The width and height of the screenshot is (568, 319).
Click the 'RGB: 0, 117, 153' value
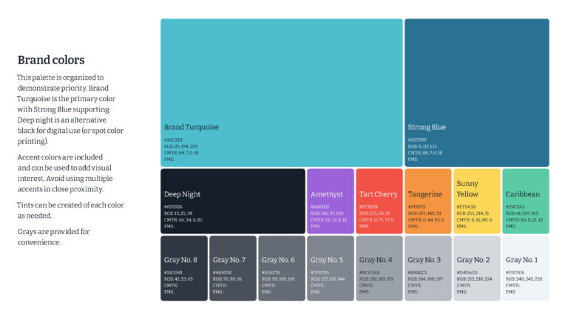coord(422,146)
